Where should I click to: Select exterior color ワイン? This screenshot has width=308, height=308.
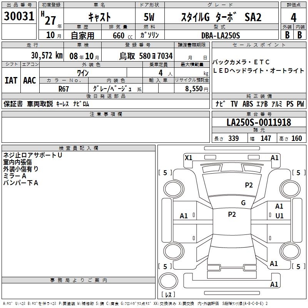click(83, 73)
